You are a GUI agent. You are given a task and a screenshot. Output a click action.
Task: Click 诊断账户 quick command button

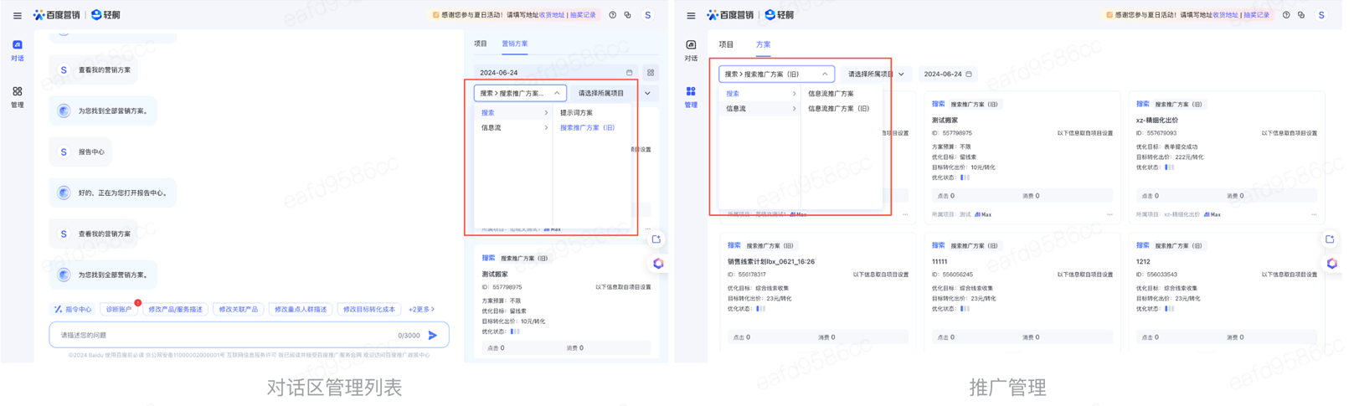(118, 309)
